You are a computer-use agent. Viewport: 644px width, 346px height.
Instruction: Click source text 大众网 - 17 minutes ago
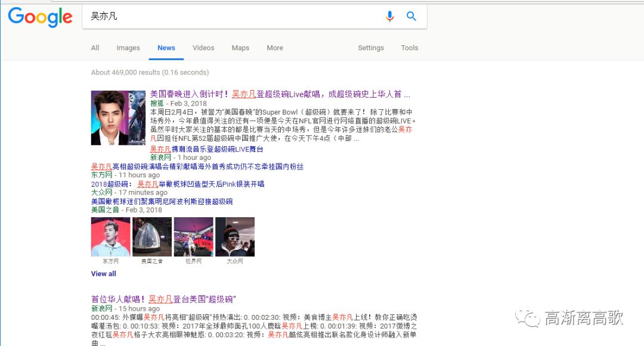point(129,192)
